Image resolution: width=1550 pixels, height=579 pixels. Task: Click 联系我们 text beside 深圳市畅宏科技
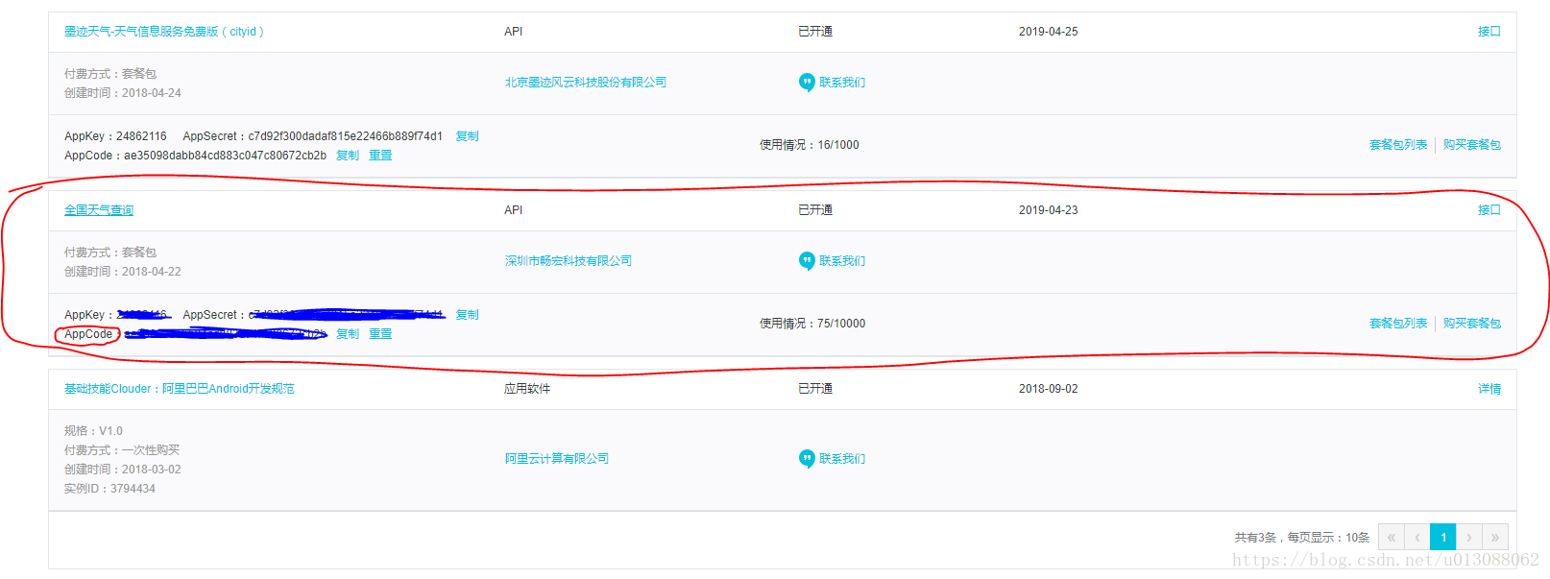[x=842, y=261]
